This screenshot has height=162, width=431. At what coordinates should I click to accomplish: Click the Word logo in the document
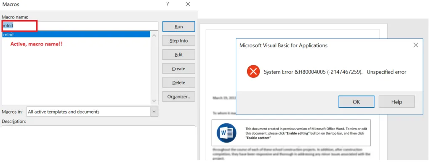point(226,133)
